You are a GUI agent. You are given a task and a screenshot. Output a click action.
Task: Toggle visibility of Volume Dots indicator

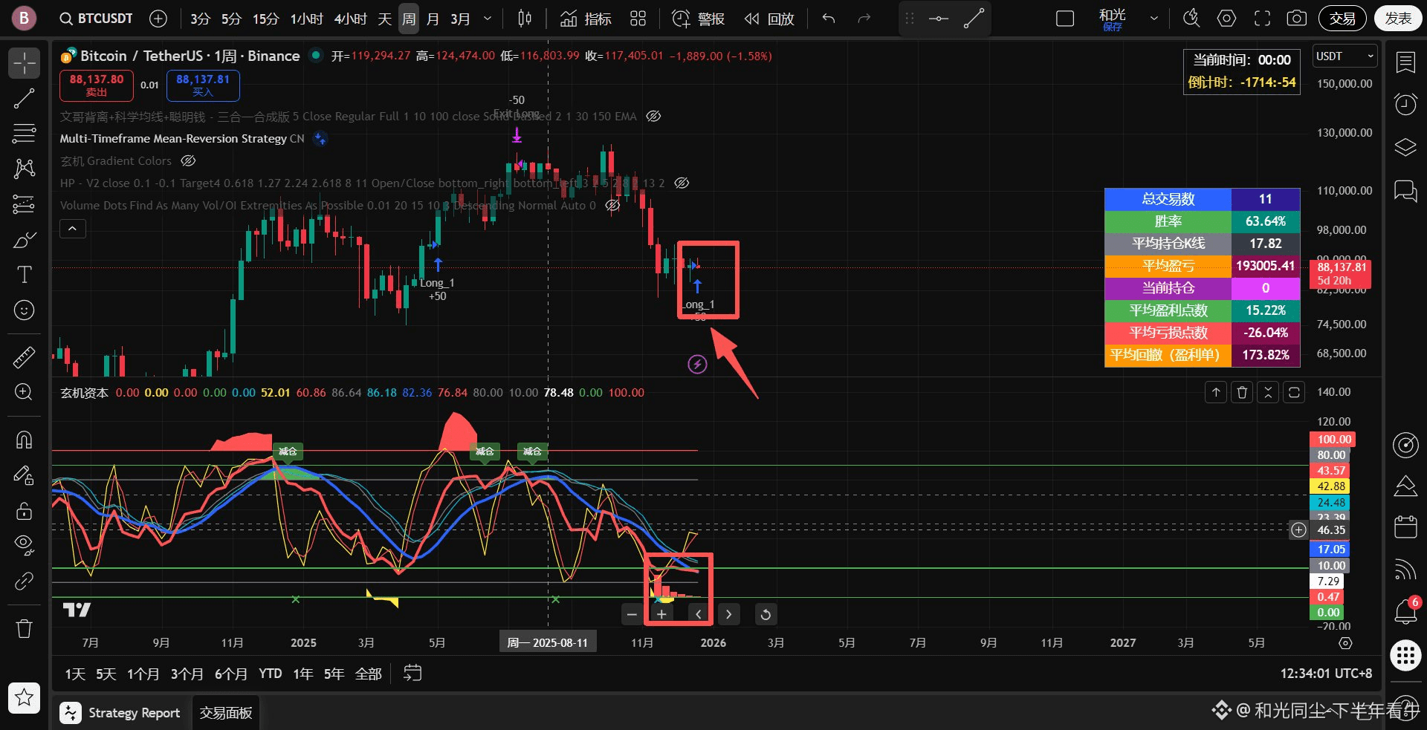coord(612,206)
